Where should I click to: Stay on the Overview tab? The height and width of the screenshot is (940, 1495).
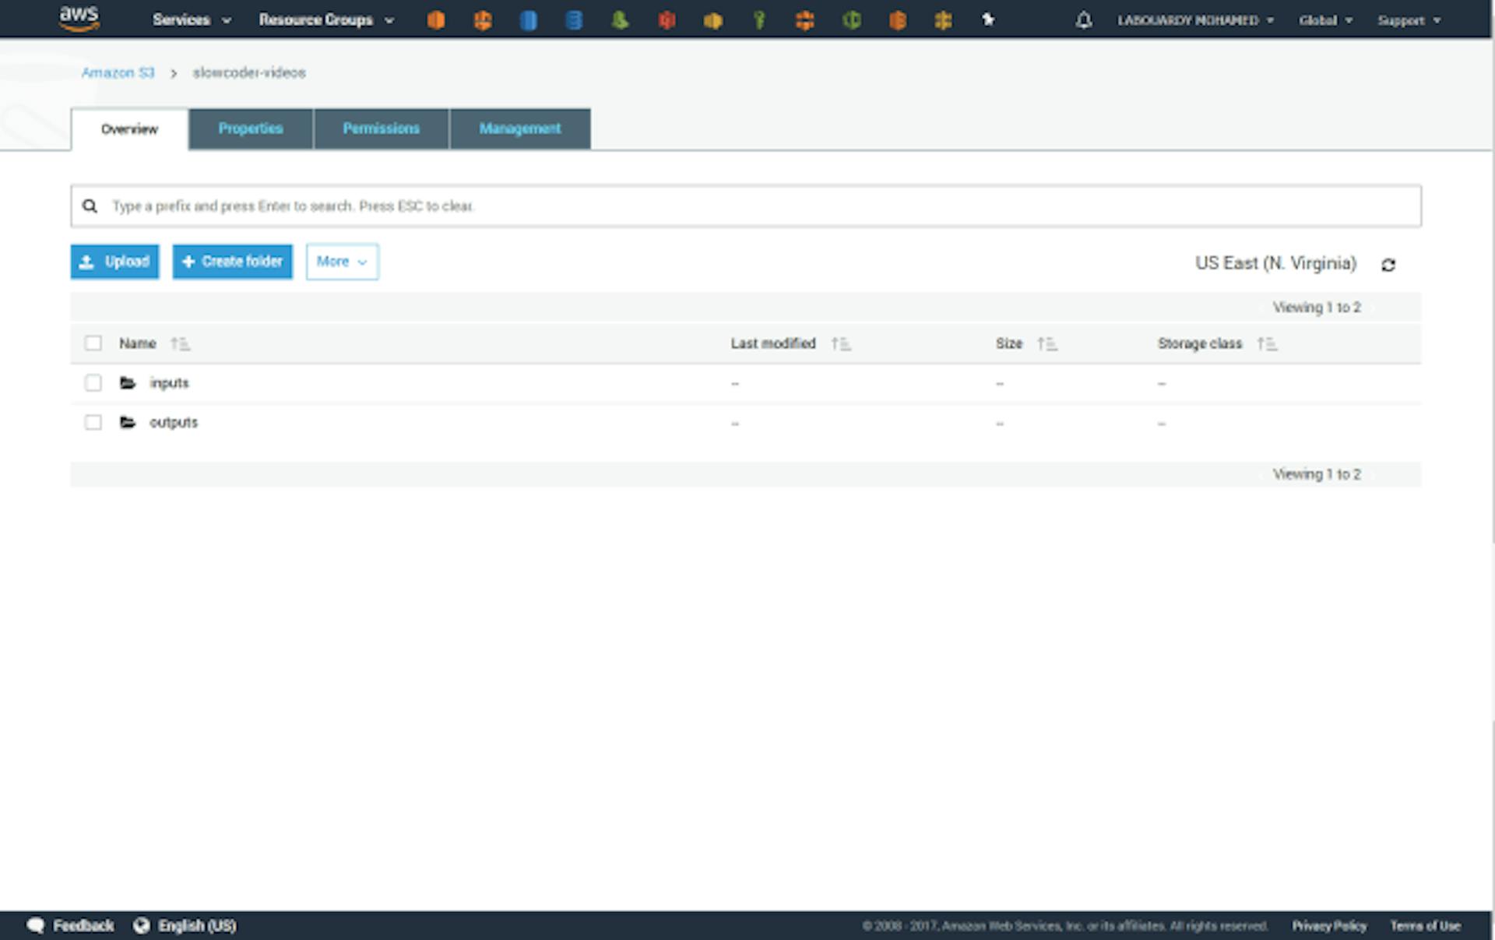129,129
